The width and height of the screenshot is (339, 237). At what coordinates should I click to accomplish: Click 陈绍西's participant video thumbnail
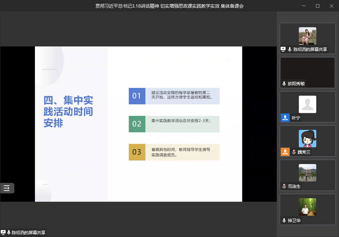click(x=307, y=35)
